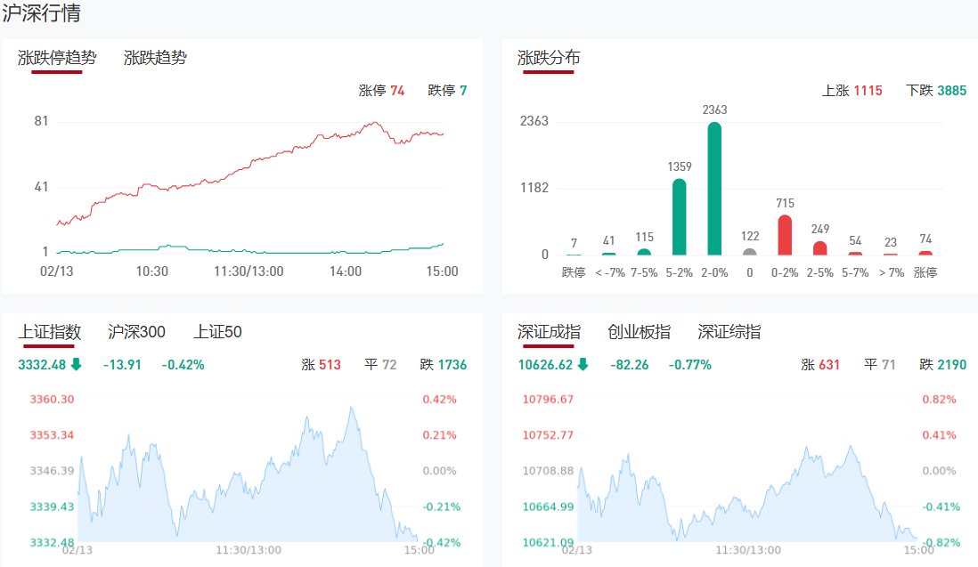Select the 创业板指 tab
978x567 pixels.
click(639, 333)
